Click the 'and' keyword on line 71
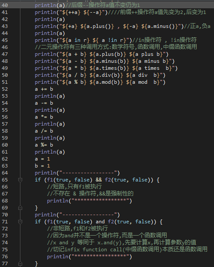Screen dimensions: 214x267 coord(100,222)
